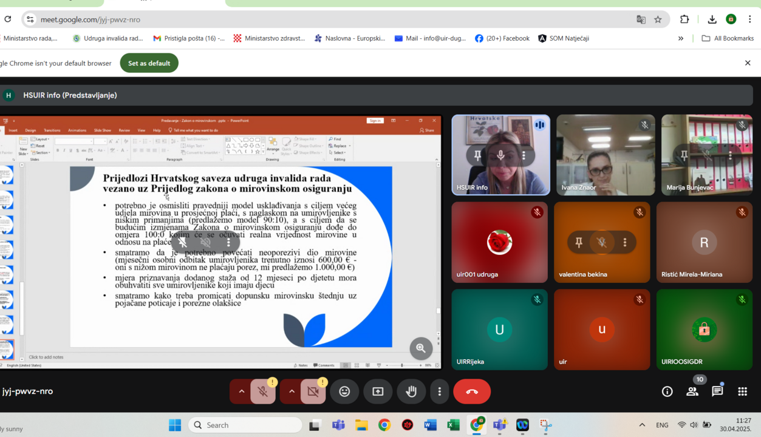Select the uir001 udruga participant tile
Viewport: 761px width, 437px height.
(499, 242)
